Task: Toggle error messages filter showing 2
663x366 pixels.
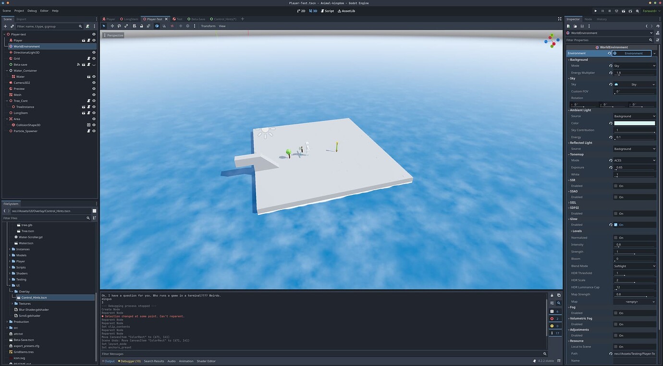Action: 555,318
